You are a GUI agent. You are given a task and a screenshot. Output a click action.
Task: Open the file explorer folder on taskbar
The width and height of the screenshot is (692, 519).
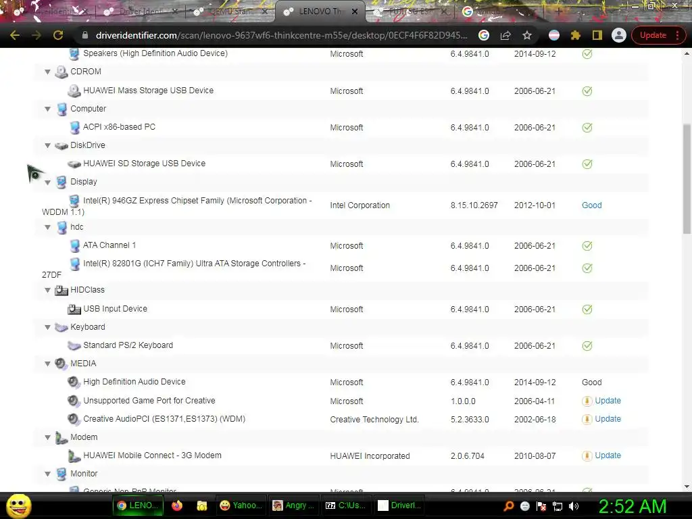pos(201,505)
